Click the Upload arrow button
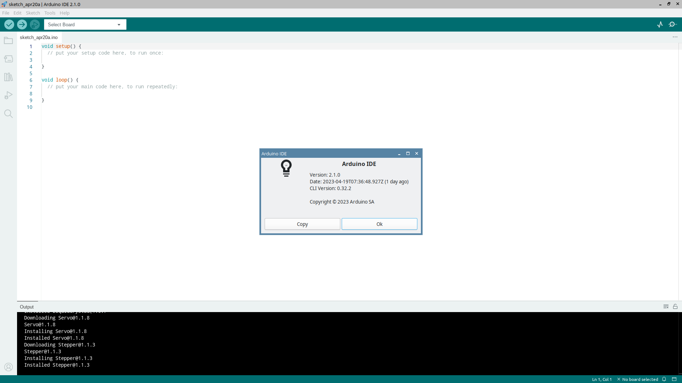Image resolution: width=682 pixels, height=383 pixels. coord(22,24)
